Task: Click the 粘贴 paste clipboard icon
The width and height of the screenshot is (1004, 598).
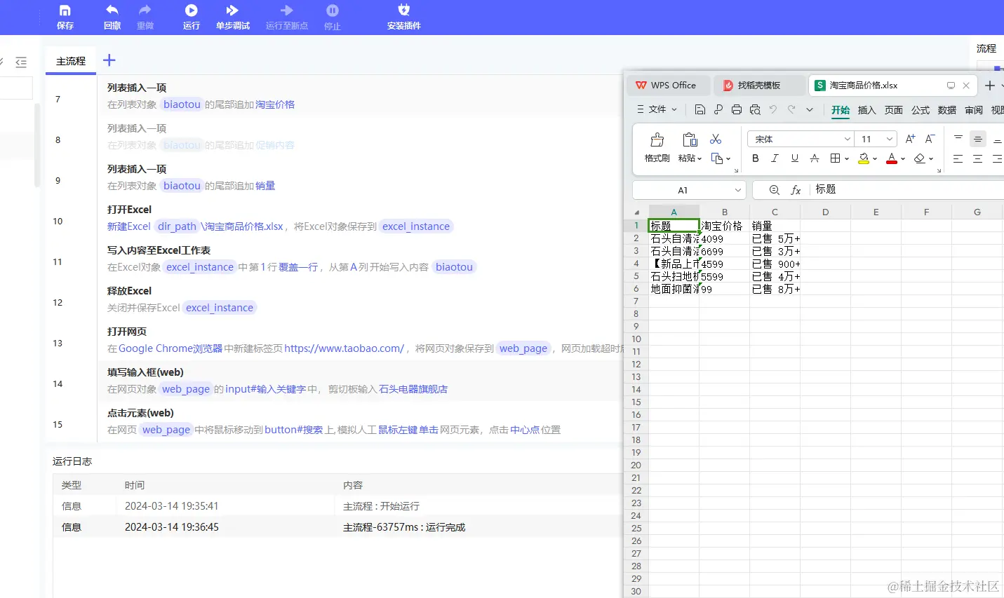Action: point(690,140)
